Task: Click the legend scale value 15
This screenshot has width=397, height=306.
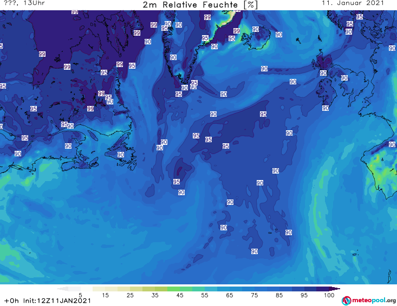Action: (x=105, y=295)
